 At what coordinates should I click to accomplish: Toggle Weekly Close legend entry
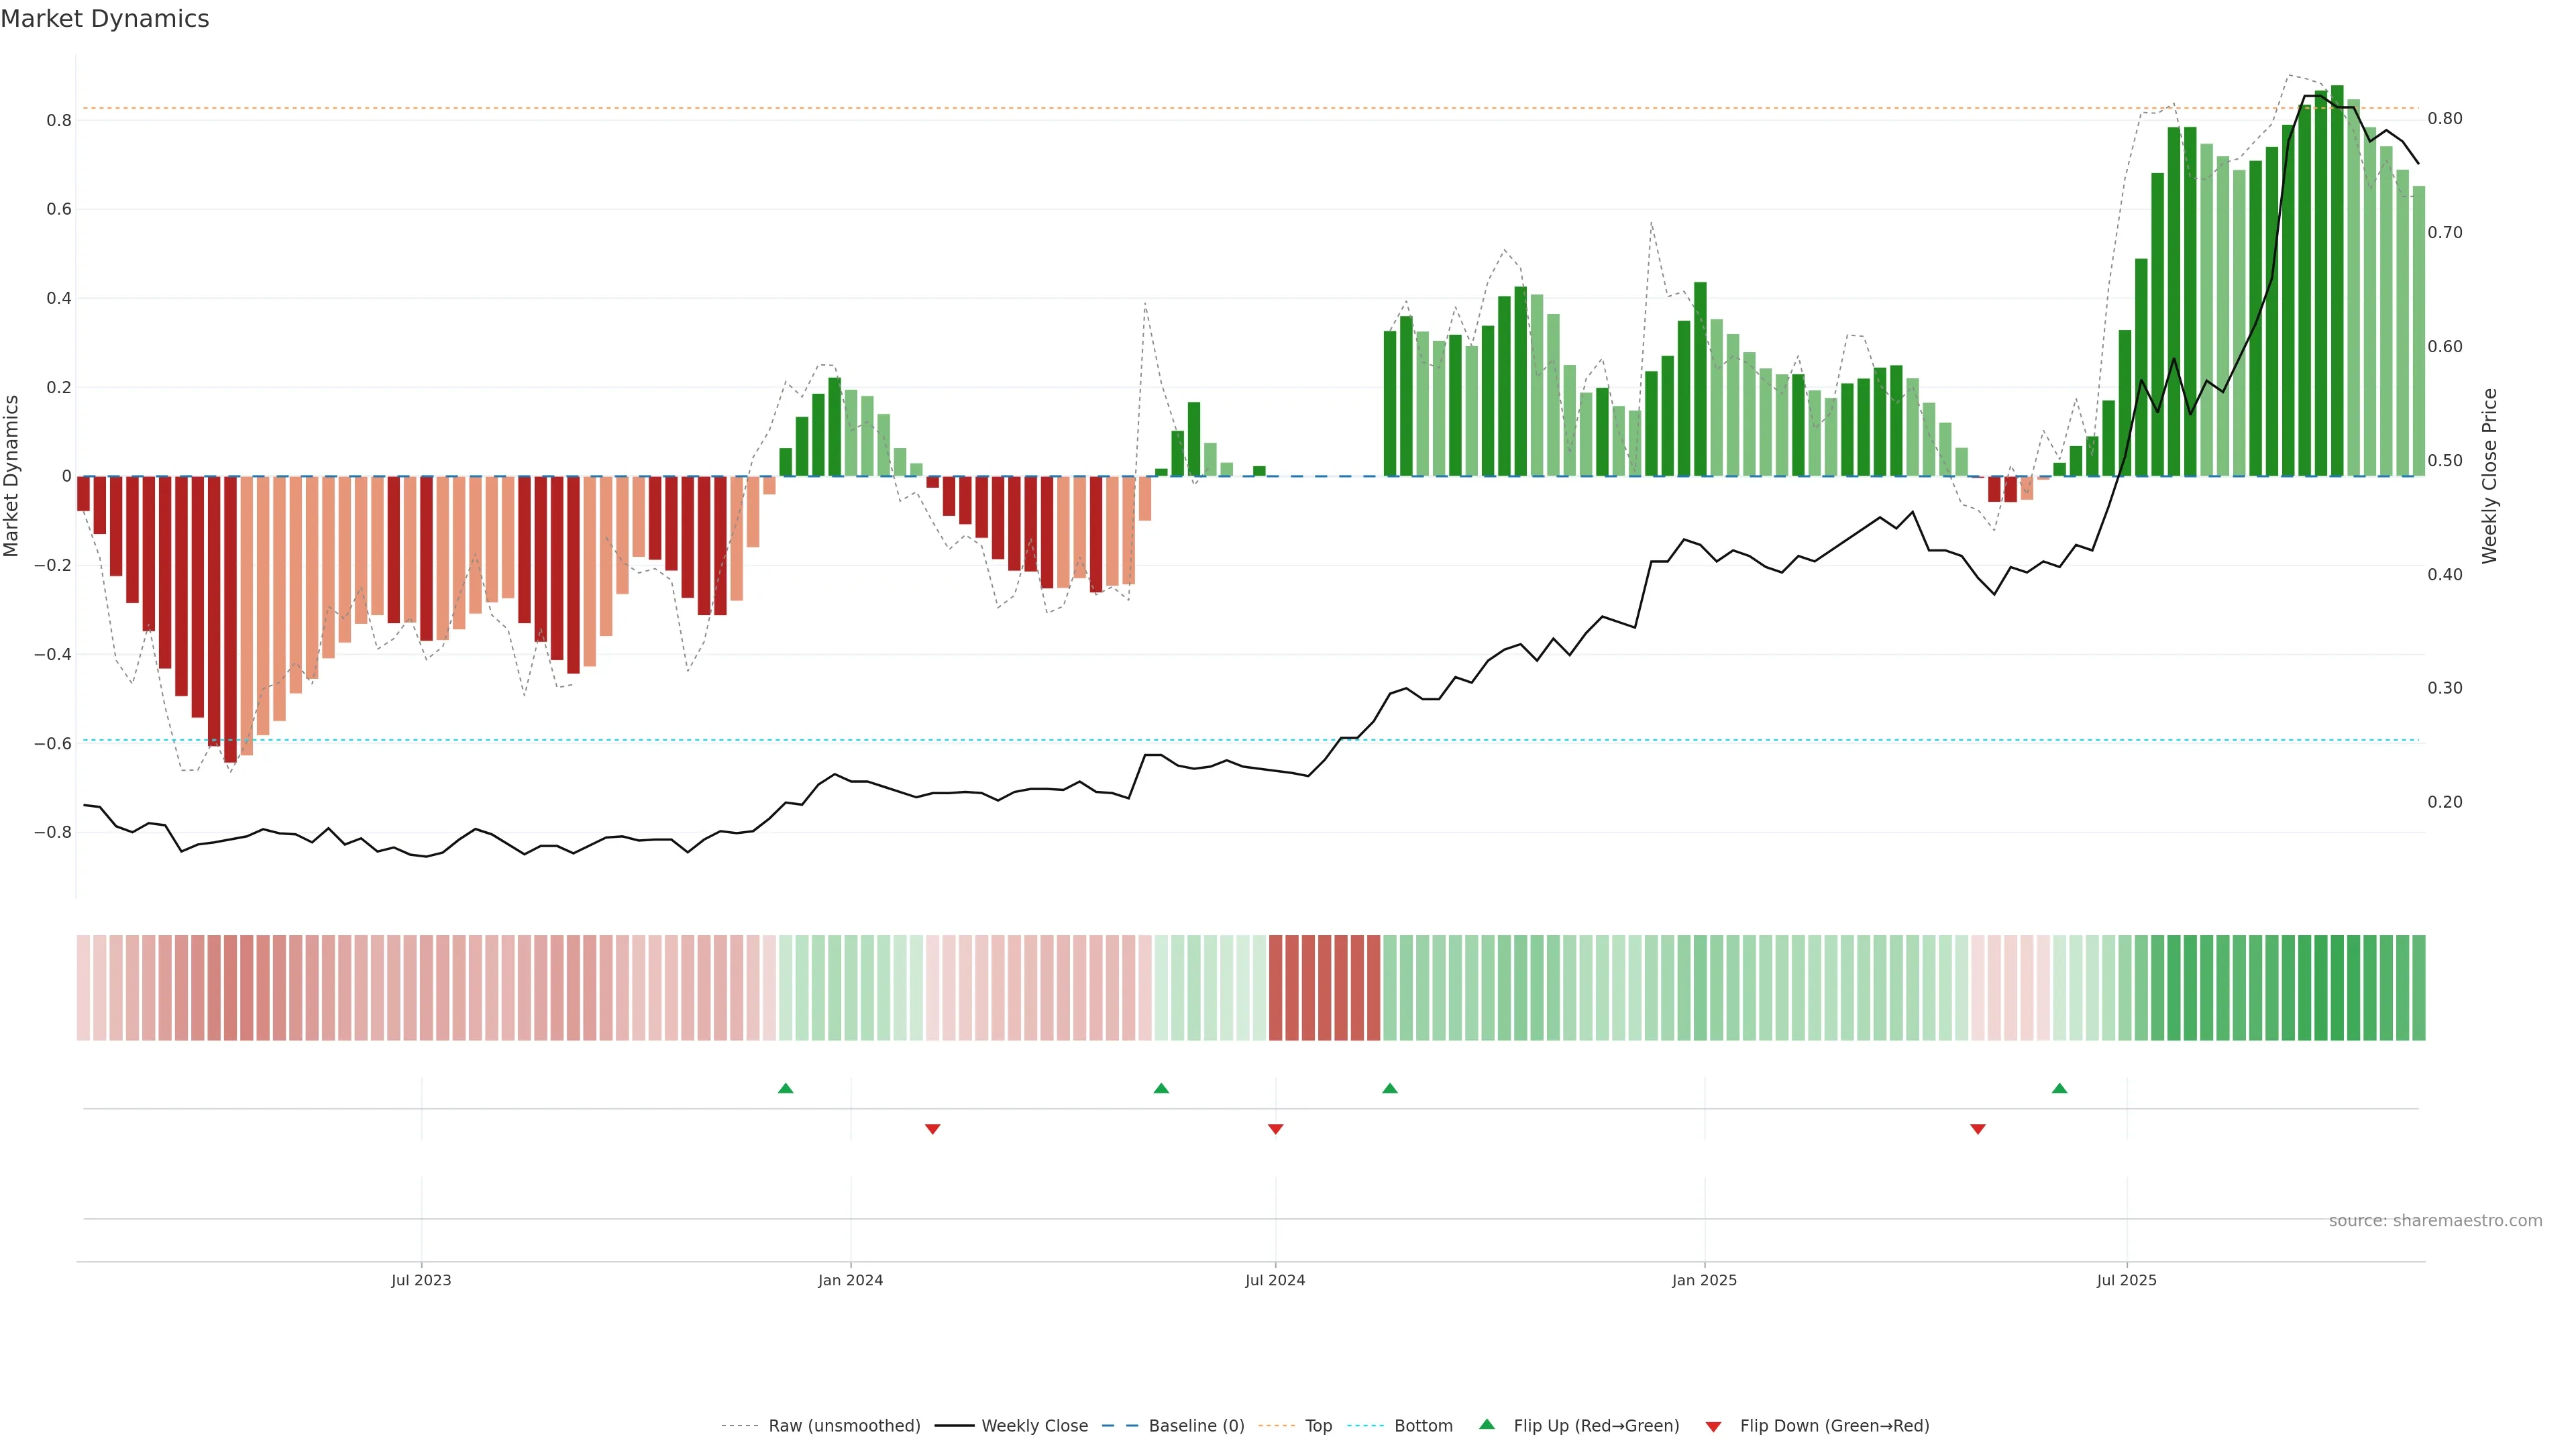1034,1426
